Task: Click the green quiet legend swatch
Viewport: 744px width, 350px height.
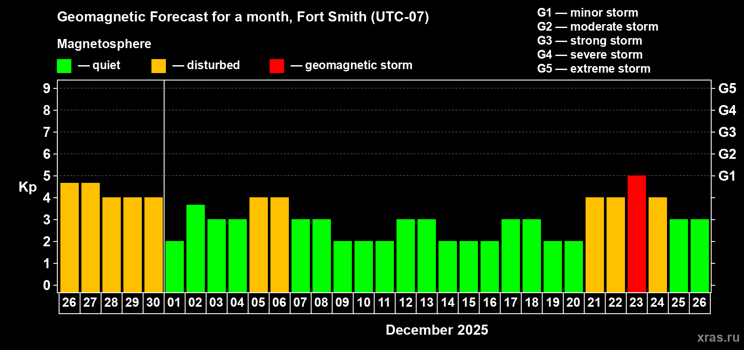Action: tap(64, 66)
